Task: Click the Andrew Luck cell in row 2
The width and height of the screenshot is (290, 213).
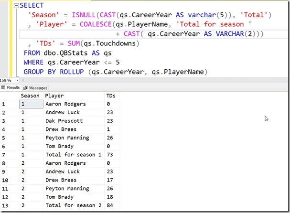Action: tap(74, 112)
